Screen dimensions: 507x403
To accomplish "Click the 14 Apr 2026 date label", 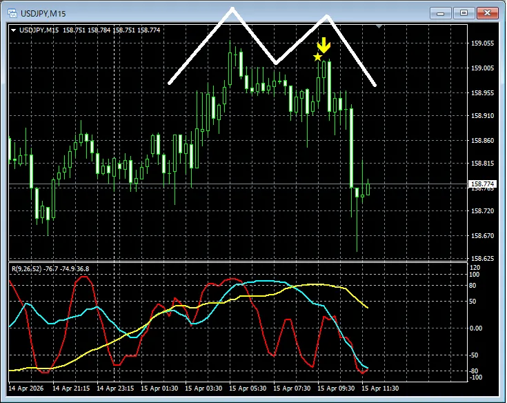I will pos(26,389).
